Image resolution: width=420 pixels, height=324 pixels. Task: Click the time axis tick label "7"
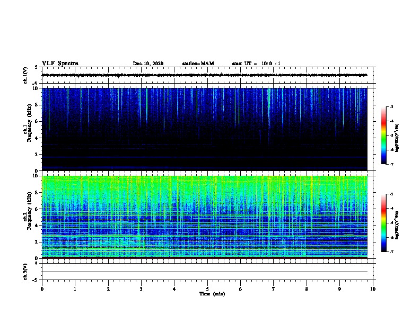coord(274,289)
